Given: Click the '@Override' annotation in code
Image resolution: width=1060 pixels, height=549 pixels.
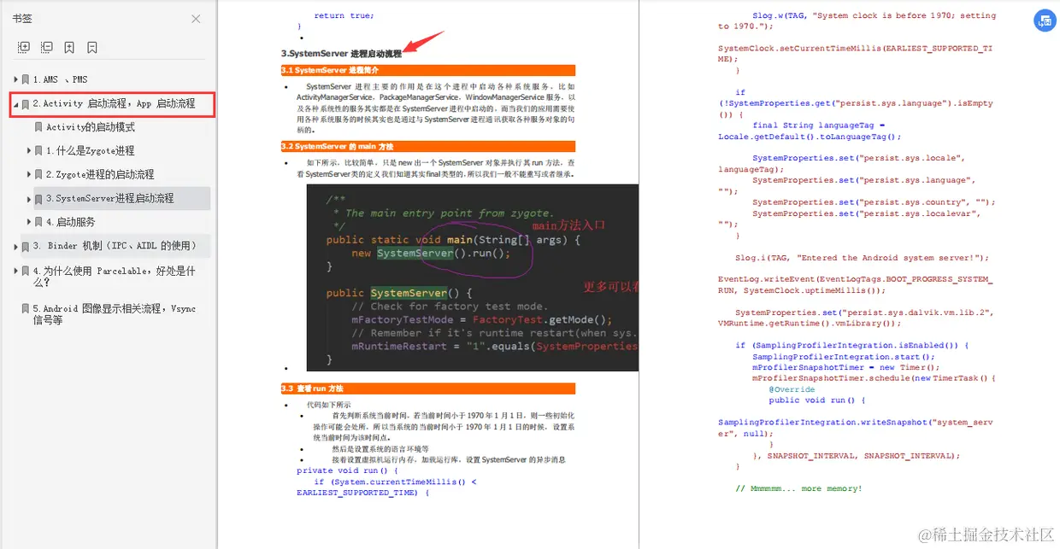Looking at the screenshot, I should click(792, 389).
